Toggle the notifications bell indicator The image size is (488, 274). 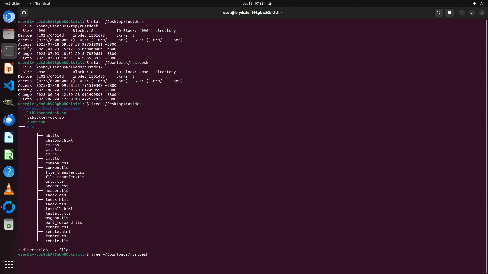coord(270,3)
